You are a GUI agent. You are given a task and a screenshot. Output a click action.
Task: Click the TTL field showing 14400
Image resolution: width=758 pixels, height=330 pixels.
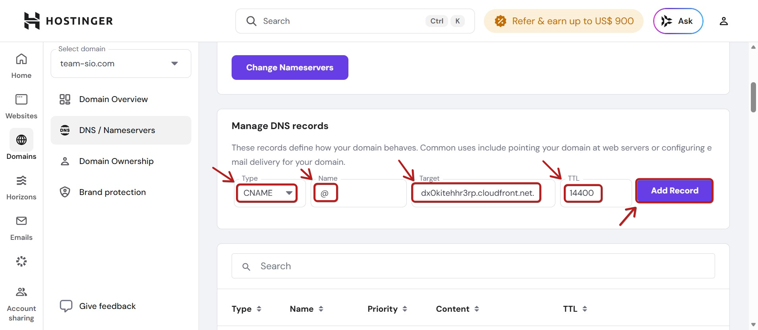click(596, 193)
